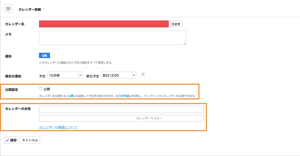Click the arrow beside 前日12:00
Screen dimensions: 300x156
134,75
